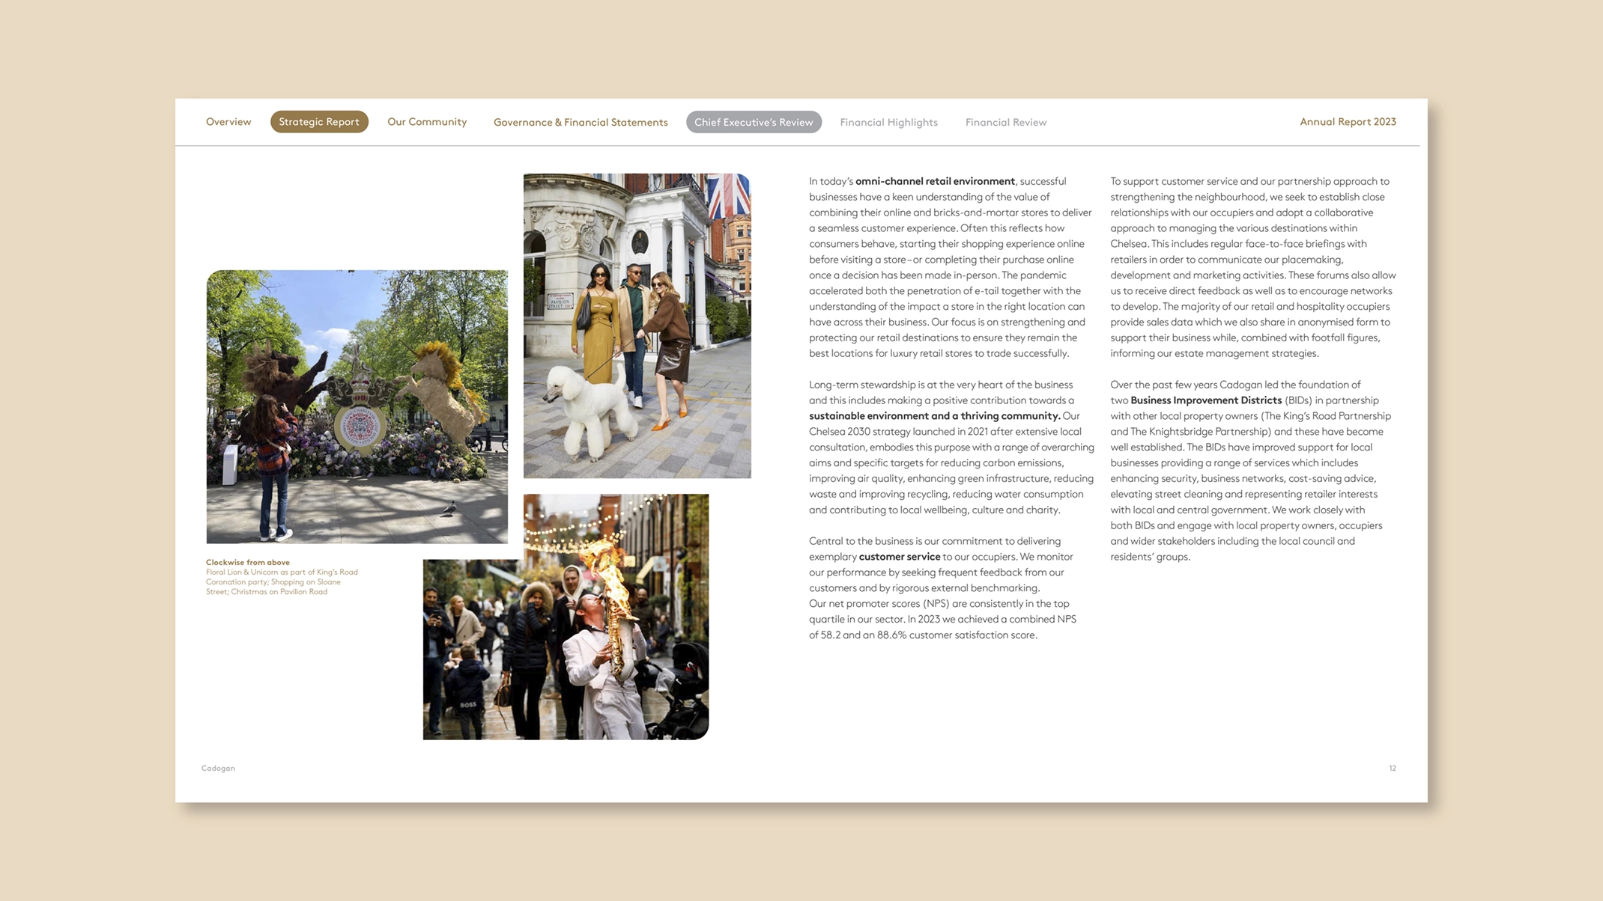Click 'sustainable environment and a thriving community' text
1603x901 pixels.
934,416
